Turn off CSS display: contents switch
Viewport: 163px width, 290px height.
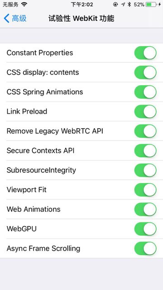coord(145,72)
